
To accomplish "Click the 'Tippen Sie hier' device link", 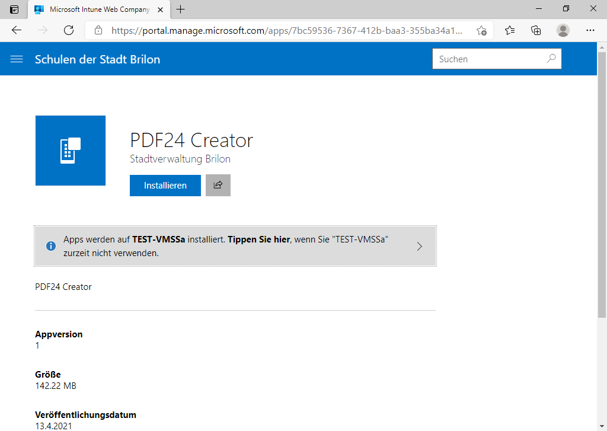I will point(258,240).
